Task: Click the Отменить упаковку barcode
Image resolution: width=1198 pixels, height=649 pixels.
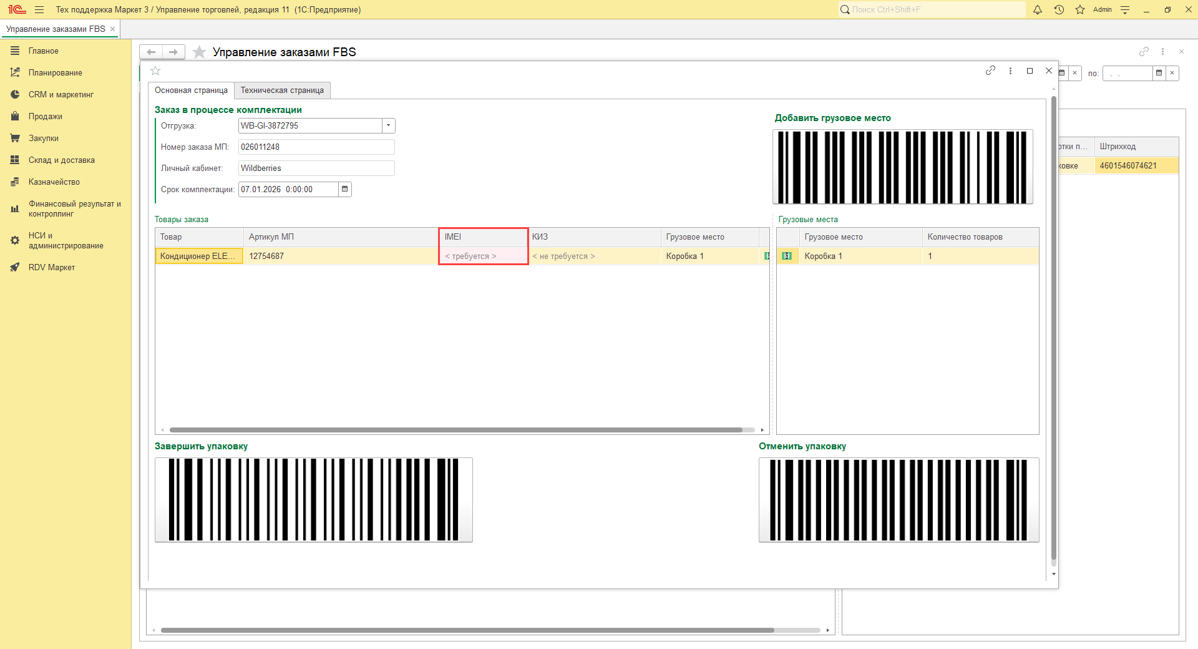Action: pos(898,500)
